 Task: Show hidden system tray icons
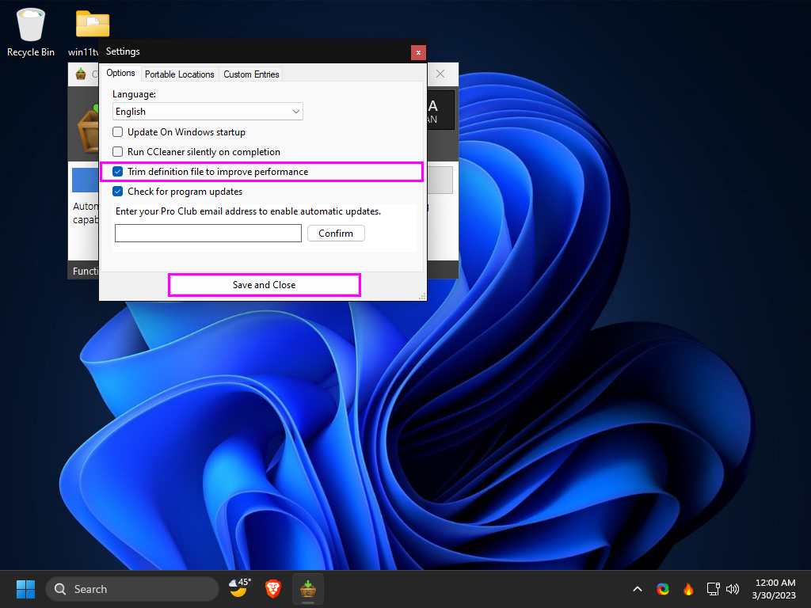click(638, 589)
